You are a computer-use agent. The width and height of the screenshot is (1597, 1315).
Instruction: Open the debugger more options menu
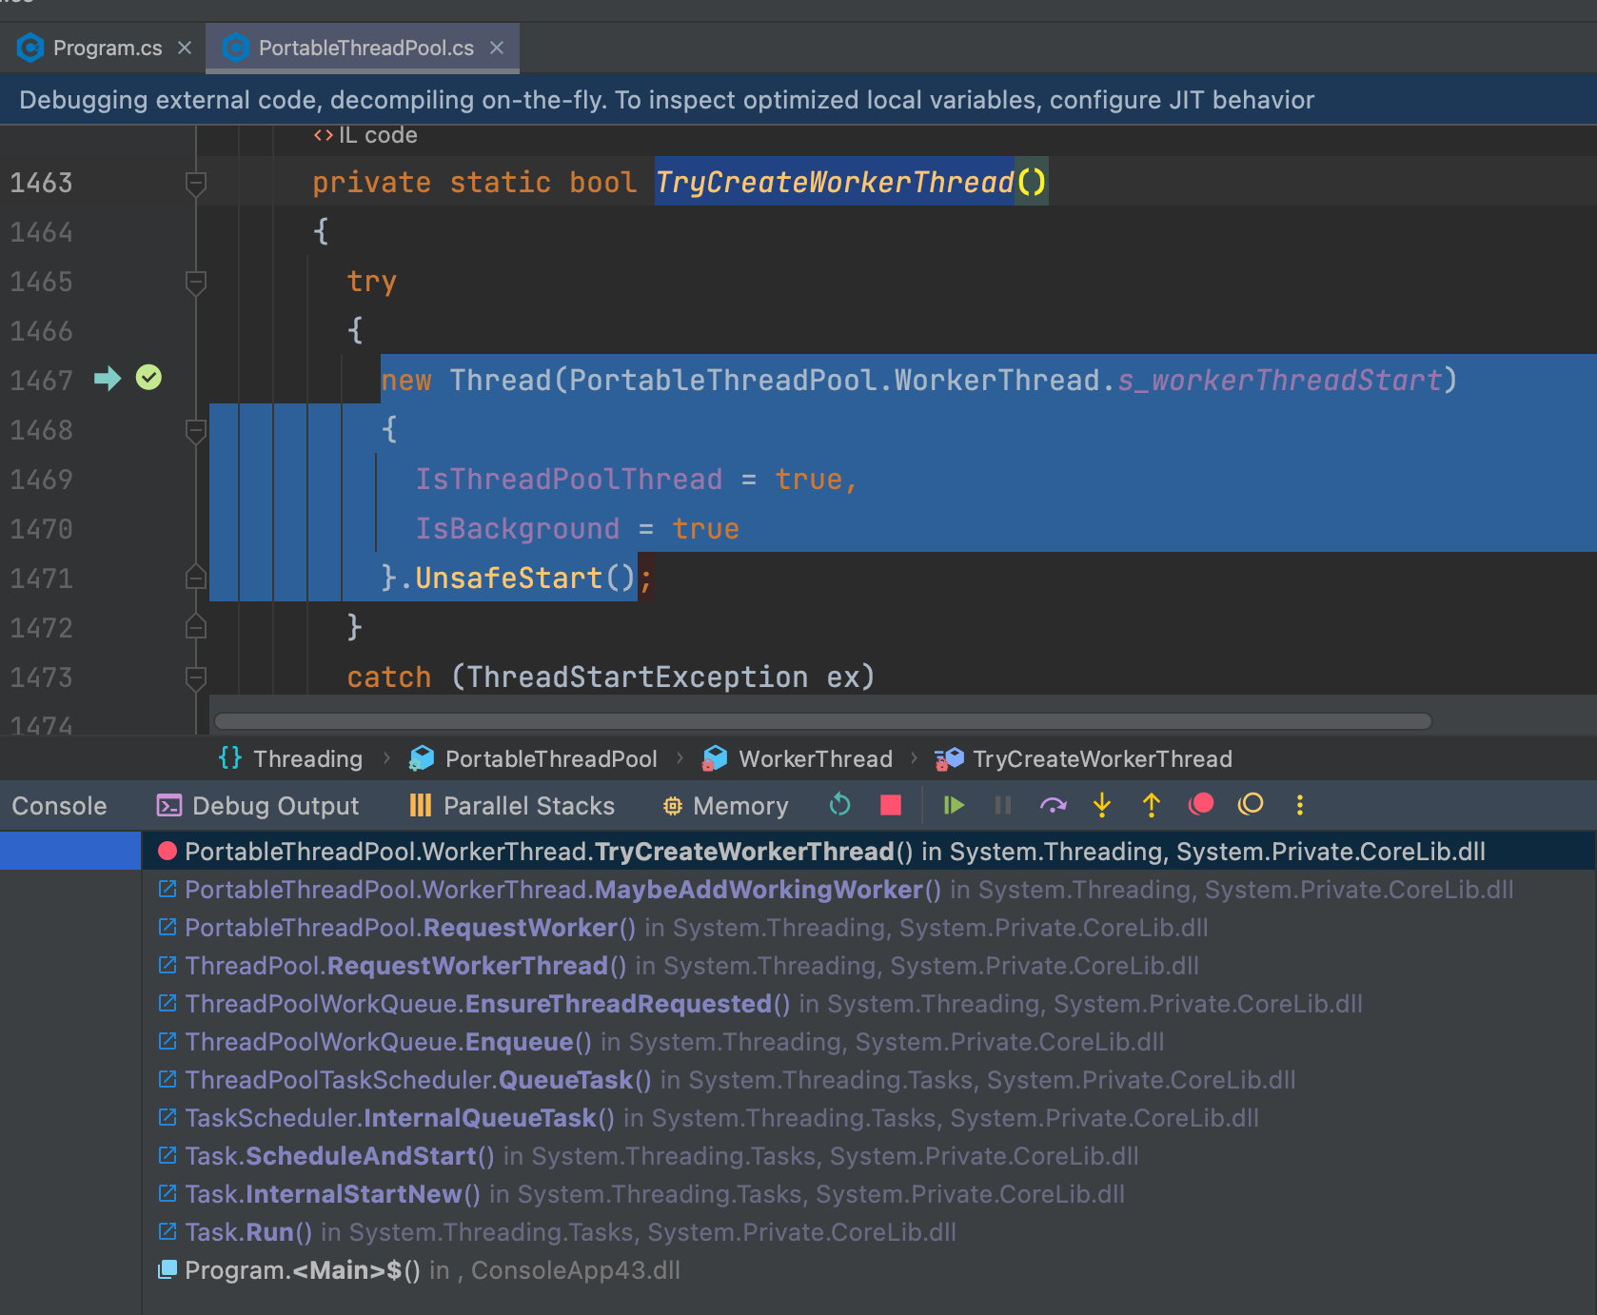click(x=1300, y=805)
